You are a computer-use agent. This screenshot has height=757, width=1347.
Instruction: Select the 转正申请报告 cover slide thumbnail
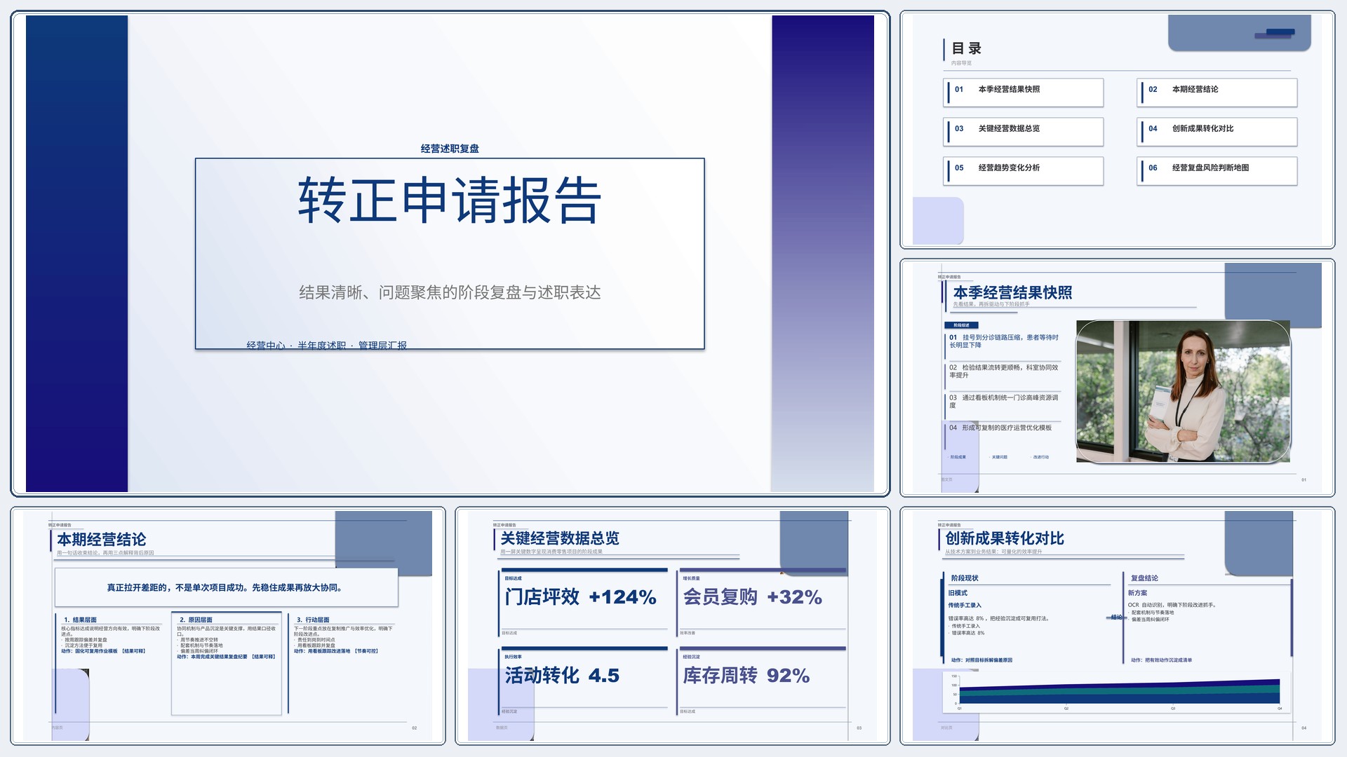450,254
